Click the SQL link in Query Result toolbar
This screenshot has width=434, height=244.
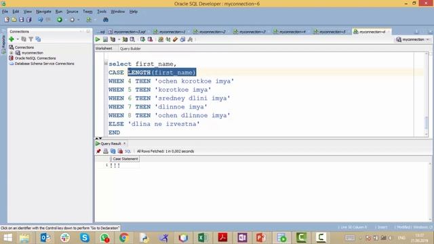click(127, 151)
